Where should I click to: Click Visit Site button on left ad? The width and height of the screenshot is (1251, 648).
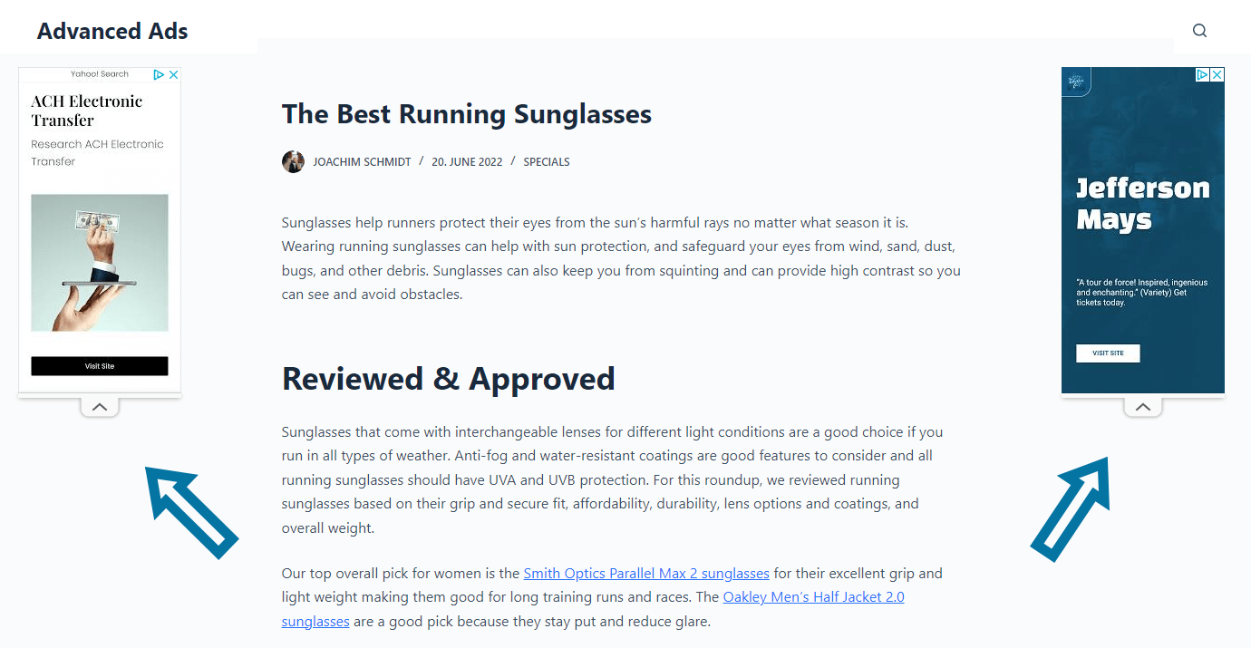(x=100, y=366)
